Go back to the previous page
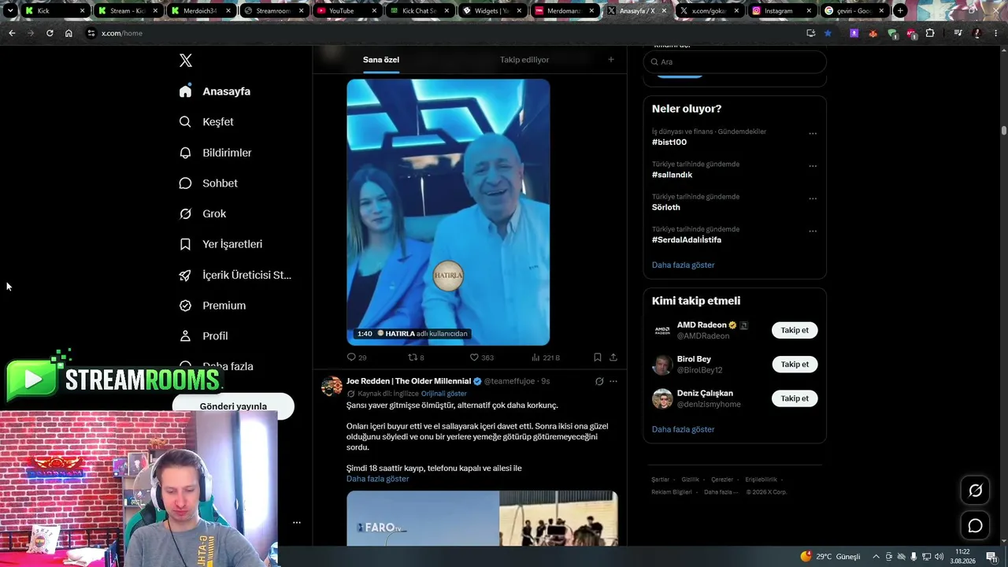This screenshot has height=567, width=1008. [x=12, y=33]
